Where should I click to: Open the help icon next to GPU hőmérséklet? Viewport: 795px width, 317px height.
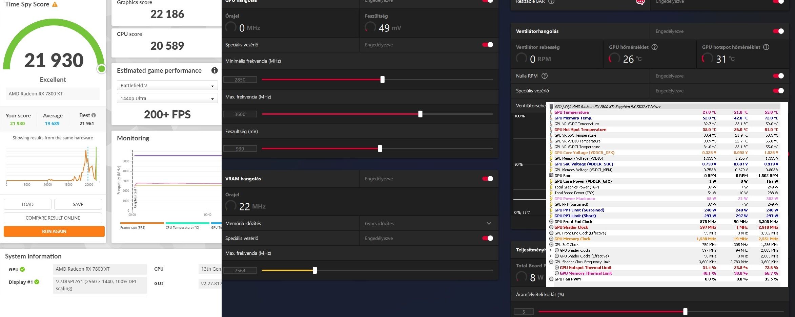(655, 47)
